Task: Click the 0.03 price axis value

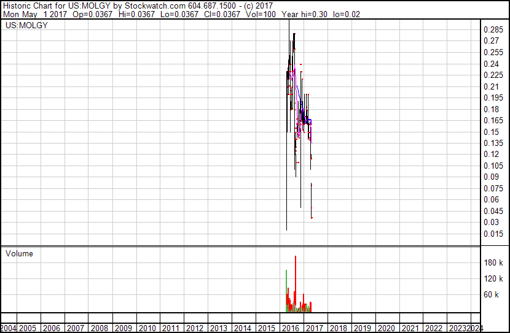Action: [492, 223]
